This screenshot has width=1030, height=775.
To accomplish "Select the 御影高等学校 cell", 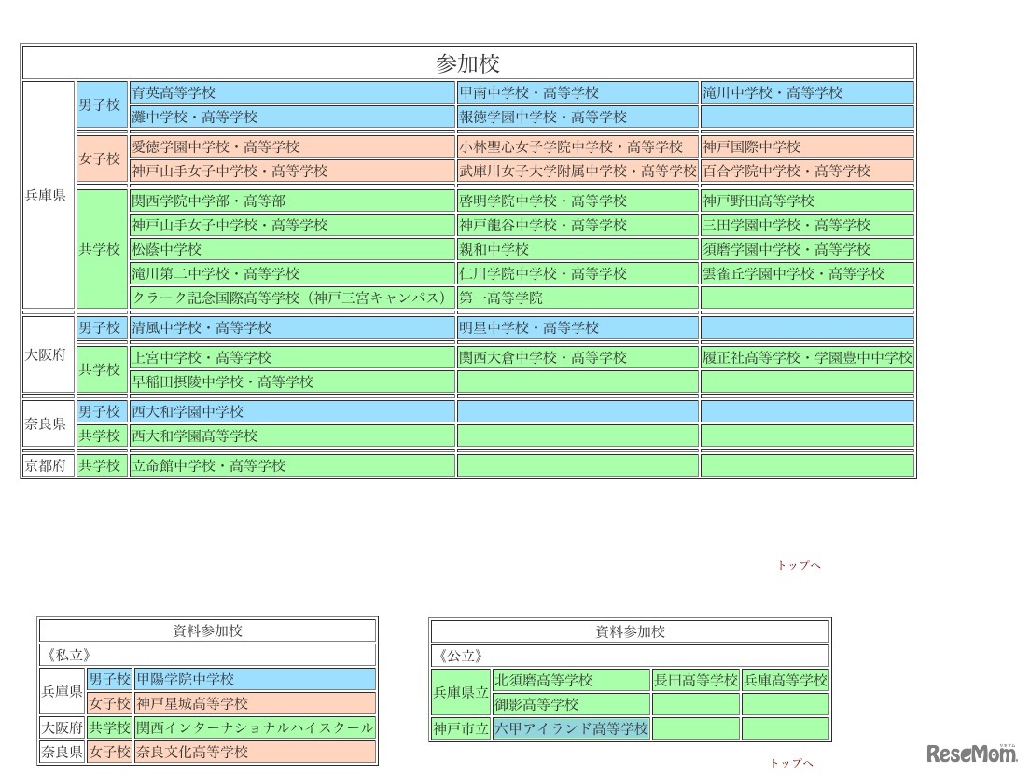I will (571, 704).
